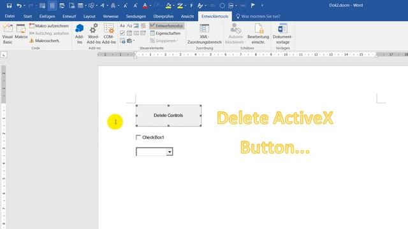Insert a Rich-Text content control (first Aa)
This screenshot has width=408, height=229.
[x=122, y=25]
